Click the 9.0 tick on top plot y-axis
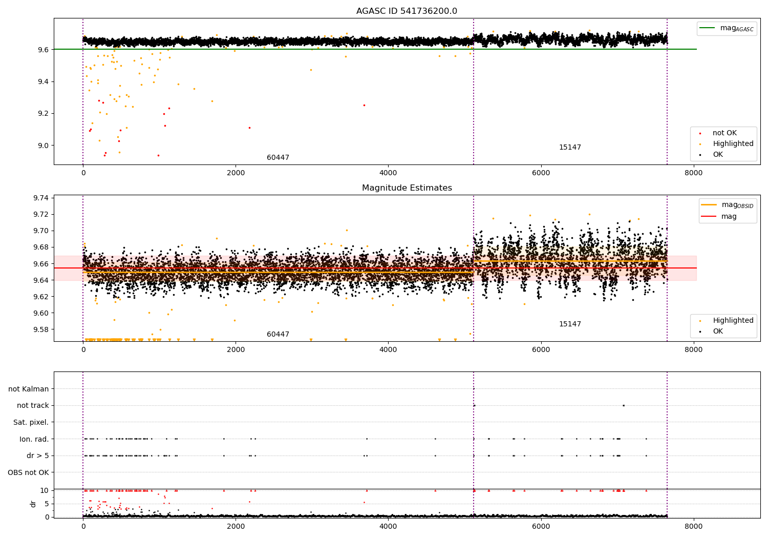Viewport: 768px width, 538px height. pyautogui.click(x=42, y=146)
